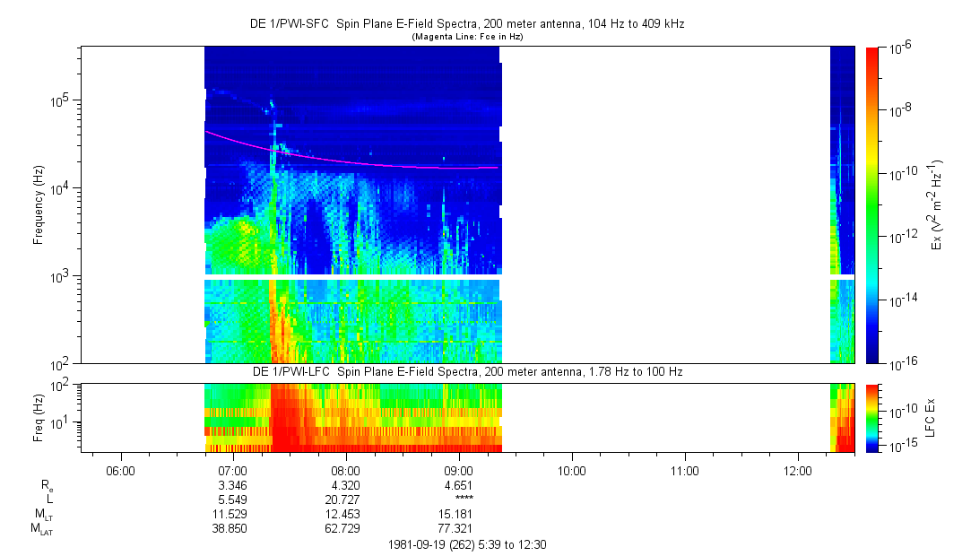Click the asterisks placeholder in the L row
Viewport: 971px width, 556px height.
pos(464,499)
